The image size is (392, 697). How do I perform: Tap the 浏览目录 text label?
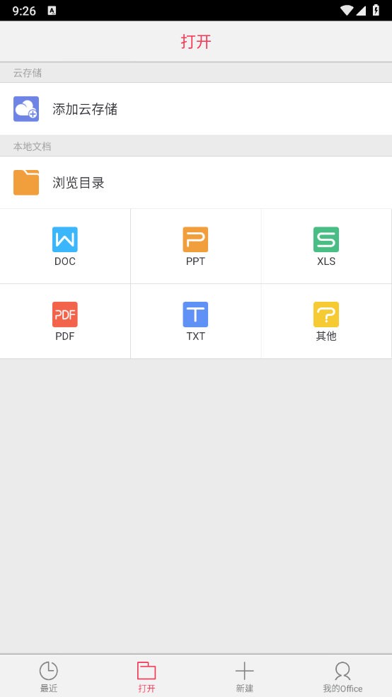click(78, 183)
